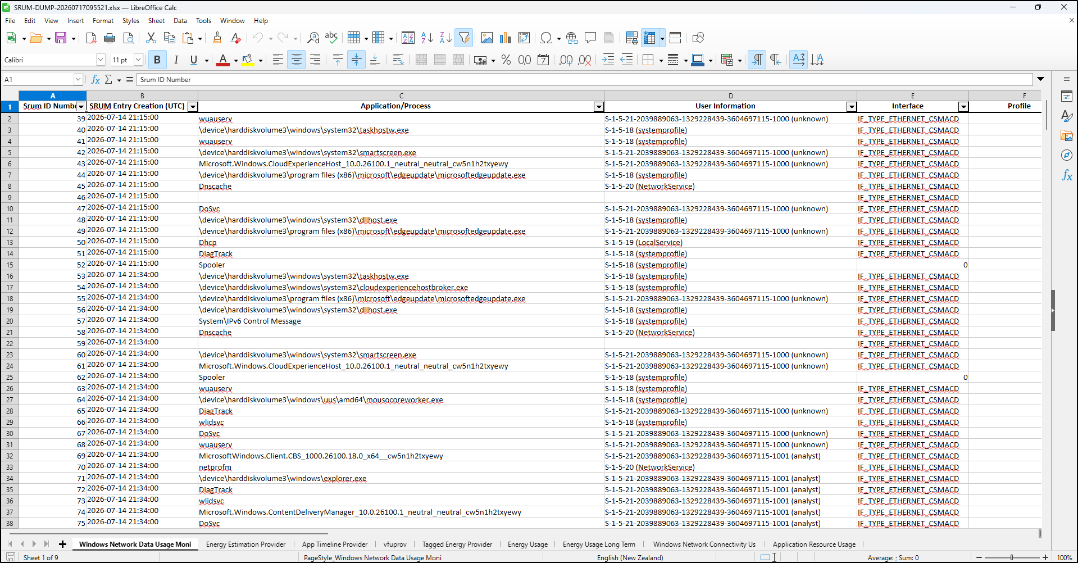This screenshot has width=1078, height=563.
Task: Click Function Wizard fx icon
Action: [x=95, y=80]
